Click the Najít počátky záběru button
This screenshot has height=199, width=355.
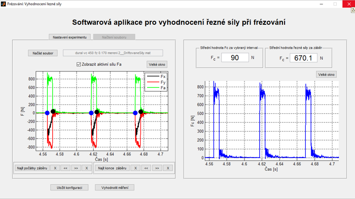(32, 168)
